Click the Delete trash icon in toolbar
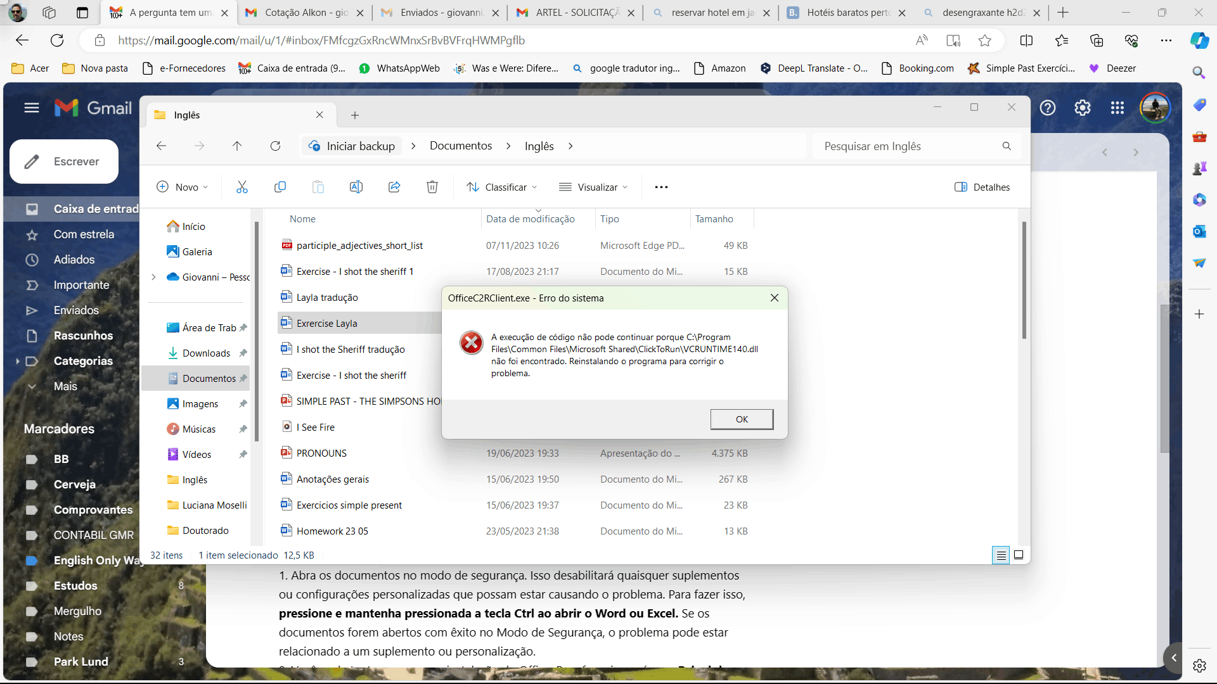This screenshot has width=1217, height=684. point(432,187)
